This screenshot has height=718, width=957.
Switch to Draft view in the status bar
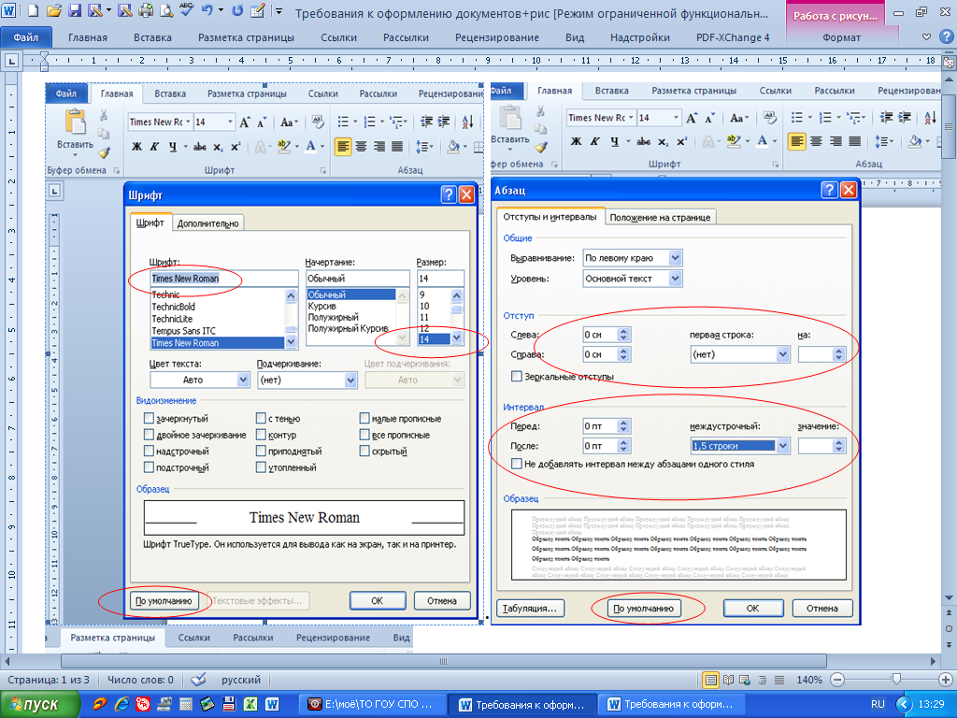click(779, 680)
